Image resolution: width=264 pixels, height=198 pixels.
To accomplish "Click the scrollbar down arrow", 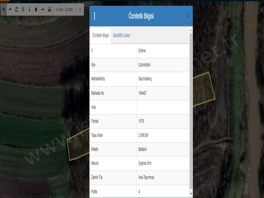I will [x=191, y=194].
